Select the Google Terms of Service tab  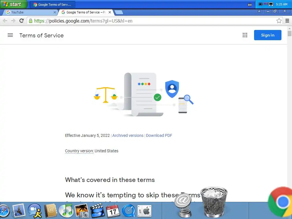pos(86,12)
